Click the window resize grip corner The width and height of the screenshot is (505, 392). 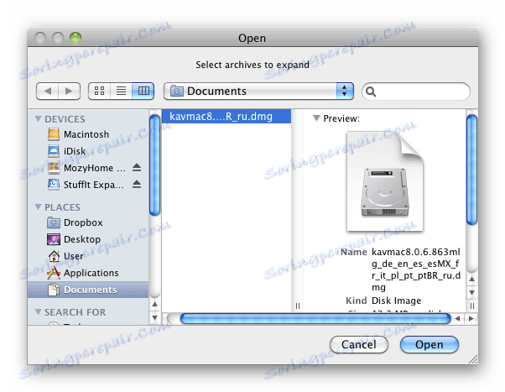click(x=473, y=359)
